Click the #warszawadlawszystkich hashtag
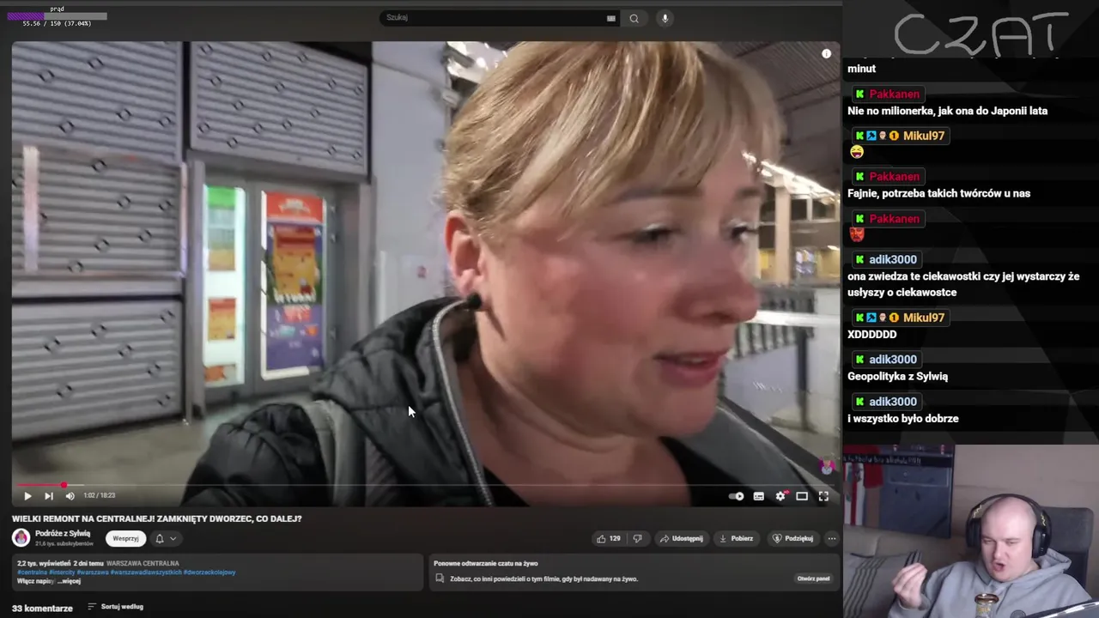 tap(146, 572)
